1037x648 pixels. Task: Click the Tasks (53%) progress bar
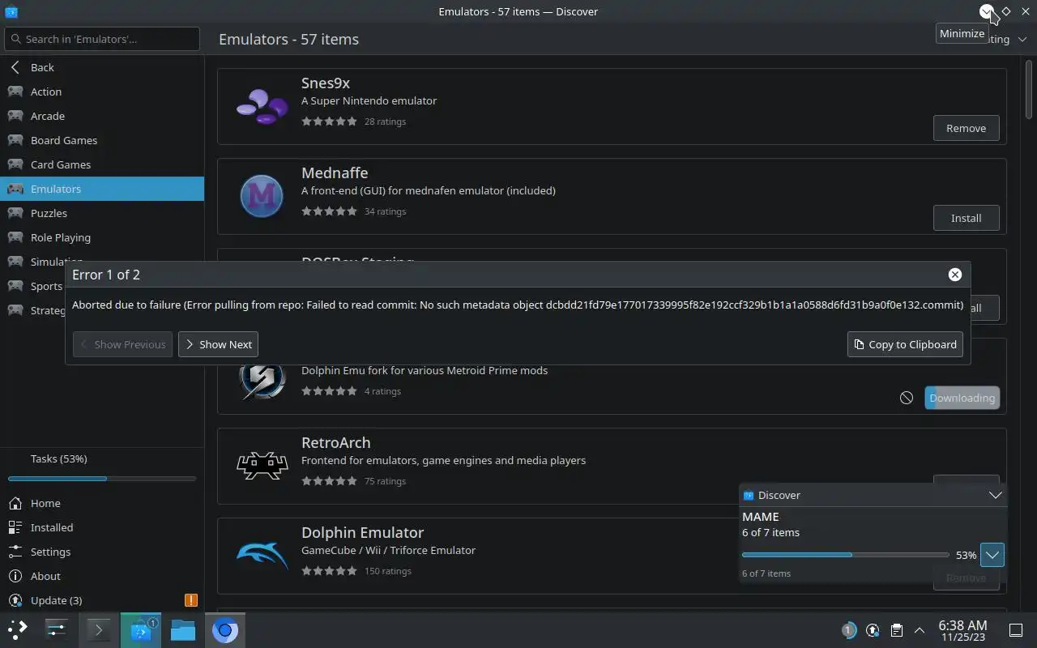tap(102, 479)
